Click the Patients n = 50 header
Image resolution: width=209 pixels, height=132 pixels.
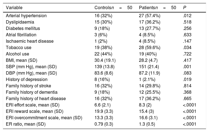coord(157,8)
